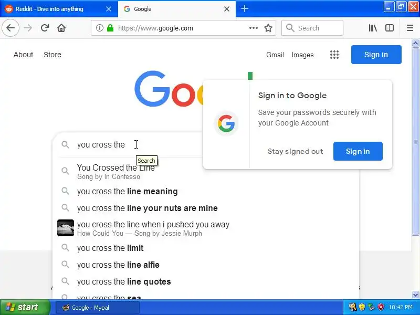The width and height of the screenshot is (420, 315).
Task: Click magnifier icon in Google search box
Action: tap(65, 145)
